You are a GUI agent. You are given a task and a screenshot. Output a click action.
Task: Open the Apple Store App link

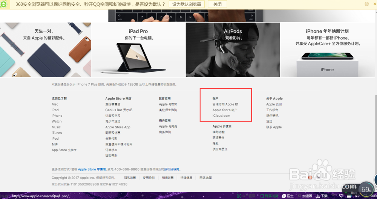click(118, 127)
